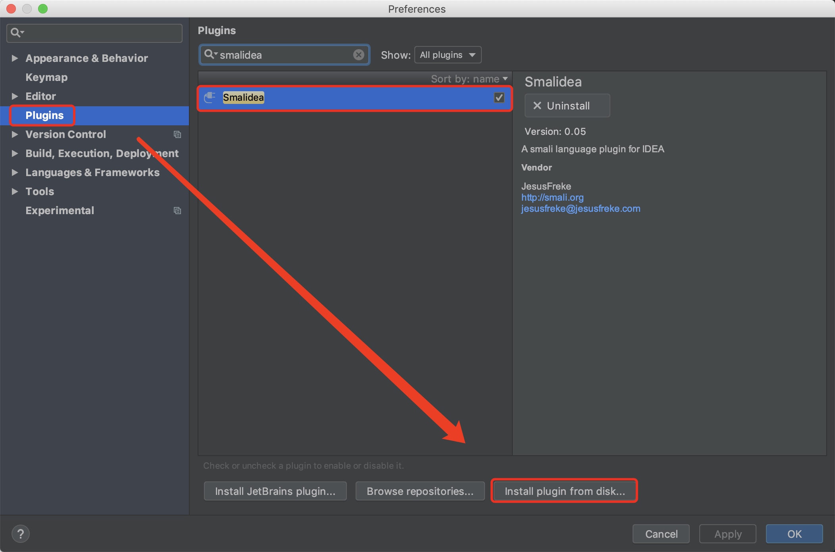Open the Show All plugins dropdown
Screen dimensions: 835x552
pyautogui.click(x=448, y=55)
